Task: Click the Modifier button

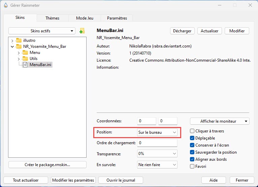Action: click(x=237, y=31)
